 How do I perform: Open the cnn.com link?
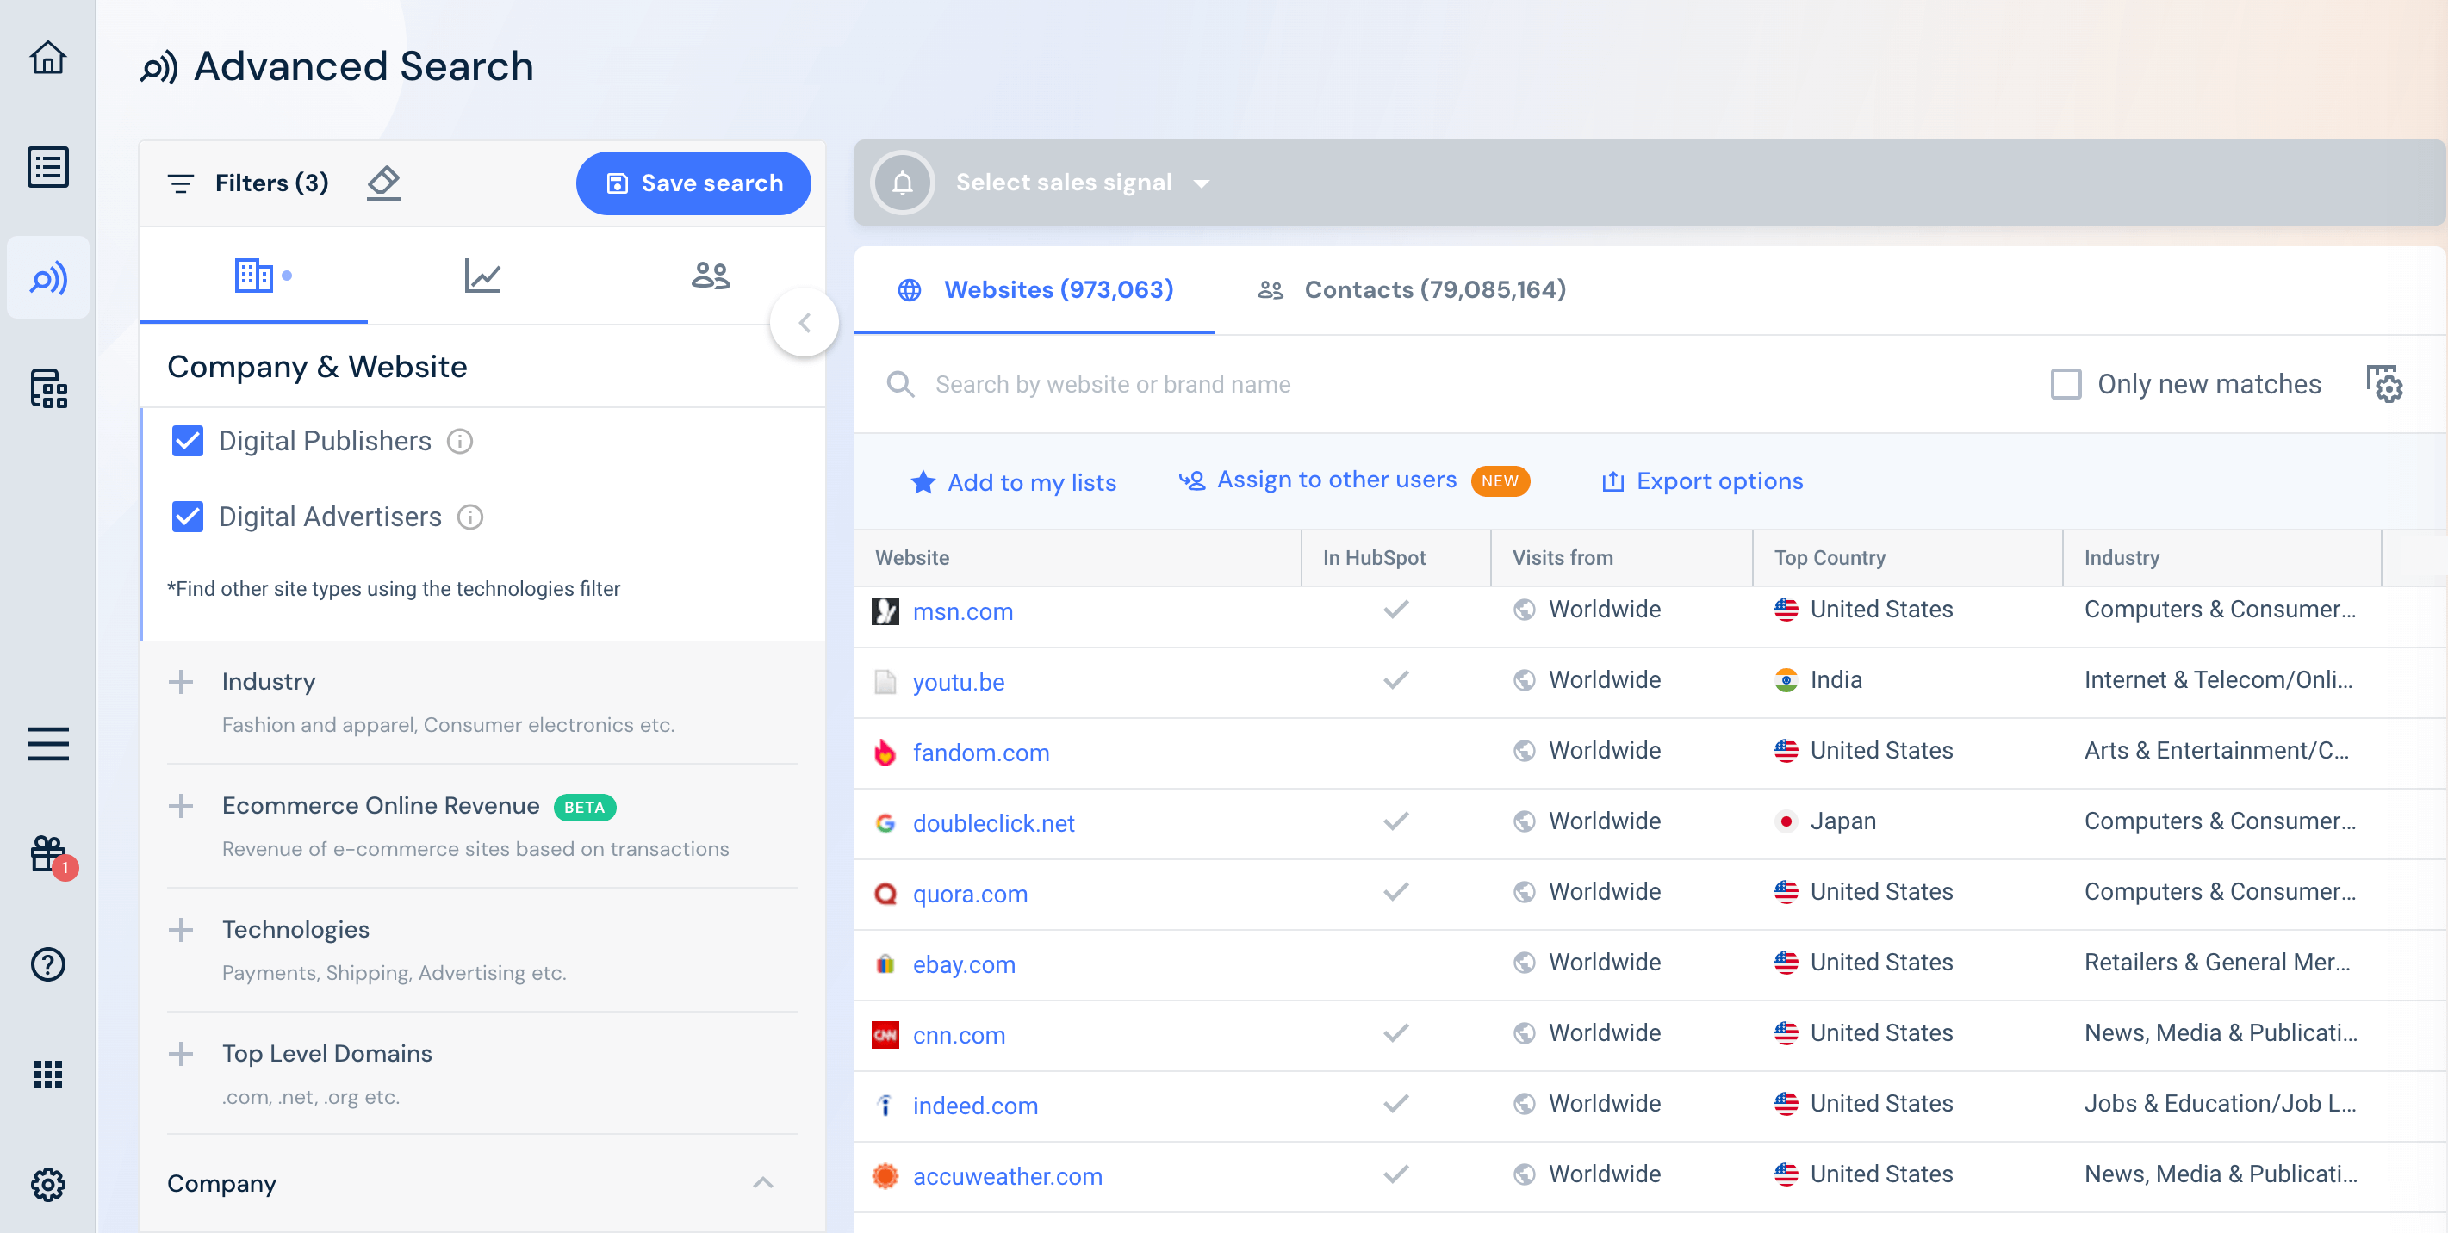(958, 1036)
